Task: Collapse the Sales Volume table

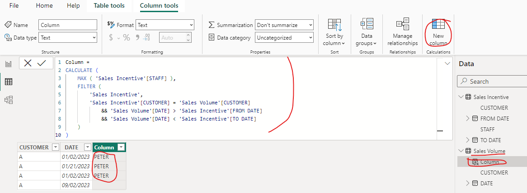Action: 461,151
